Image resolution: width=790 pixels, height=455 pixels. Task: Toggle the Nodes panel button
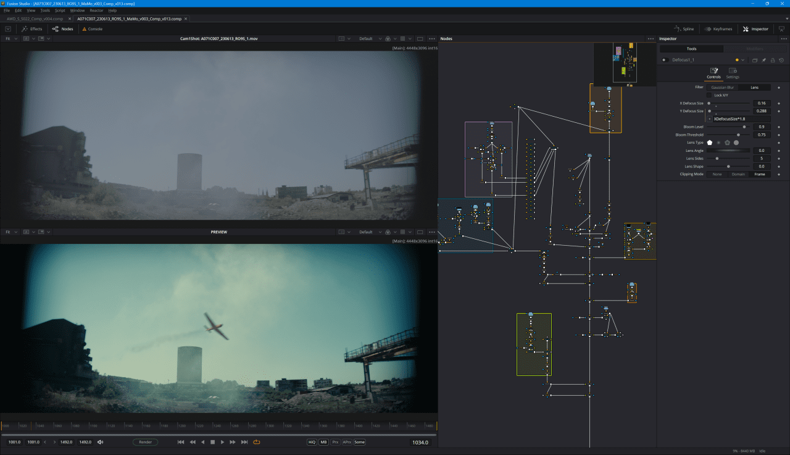pos(62,29)
